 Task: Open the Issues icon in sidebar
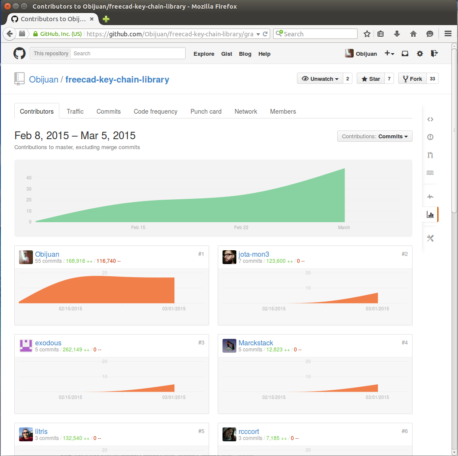coord(430,137)
